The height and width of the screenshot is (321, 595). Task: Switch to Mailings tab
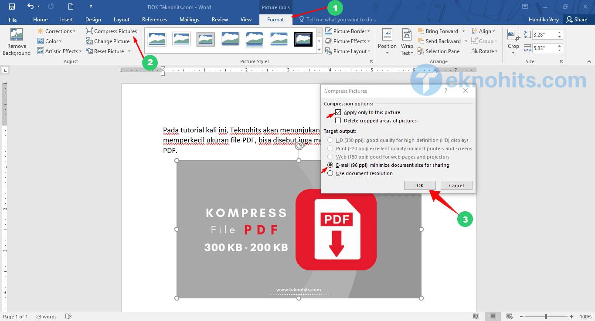(x=190, y=20)
